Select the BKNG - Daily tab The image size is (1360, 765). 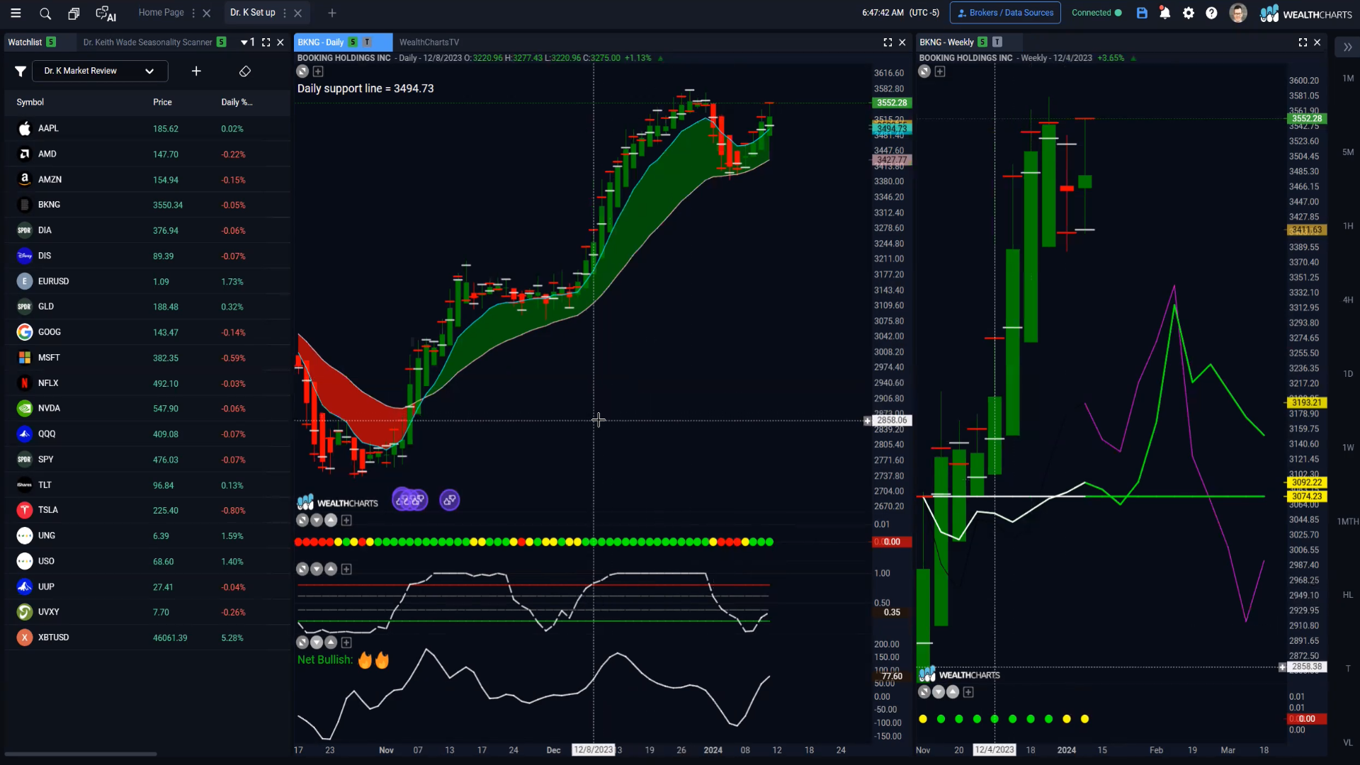pyautogui.click(x=321, y=42)
